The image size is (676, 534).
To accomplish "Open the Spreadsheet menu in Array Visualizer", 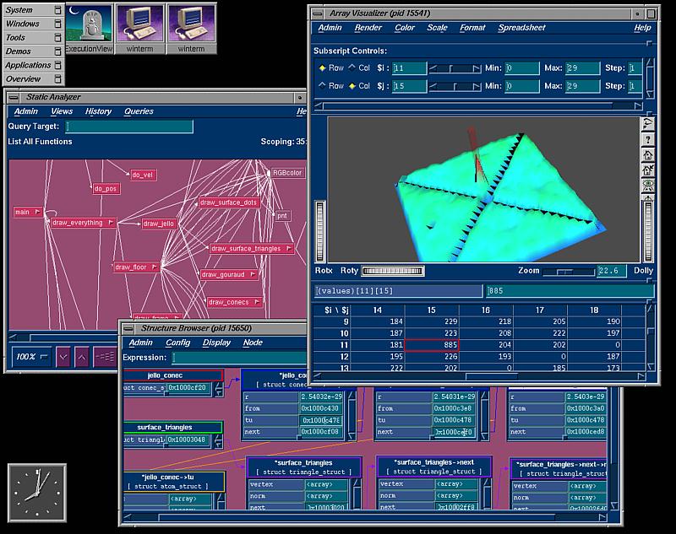I will pos(521,28).
